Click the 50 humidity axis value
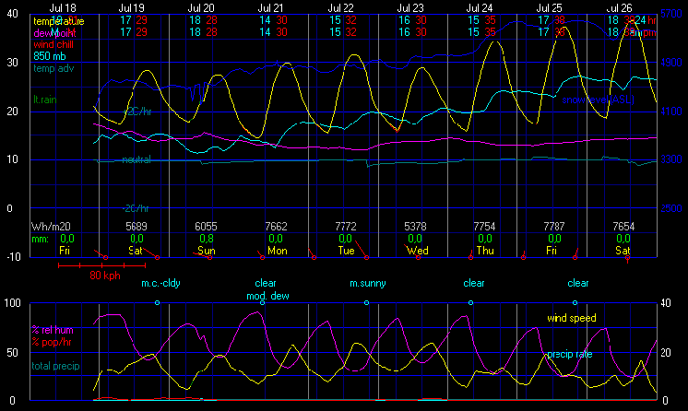The image size is (688, 411). [x=12, y=353]
